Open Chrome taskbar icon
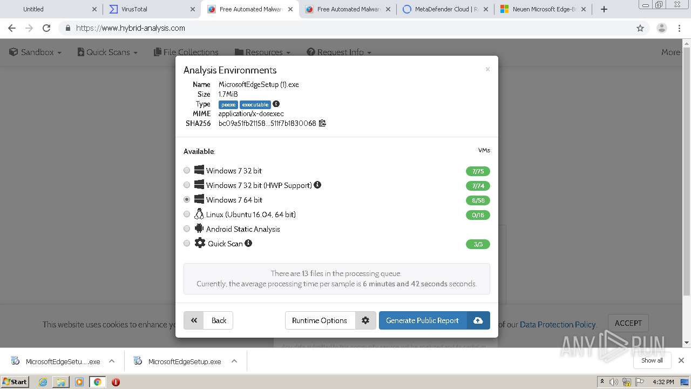The width and height of the screenshot is (691, 389). [98, 382]
